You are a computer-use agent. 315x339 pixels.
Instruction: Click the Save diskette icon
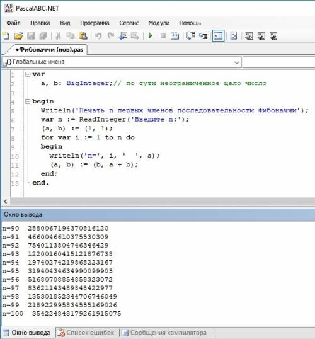pos(31,36)
